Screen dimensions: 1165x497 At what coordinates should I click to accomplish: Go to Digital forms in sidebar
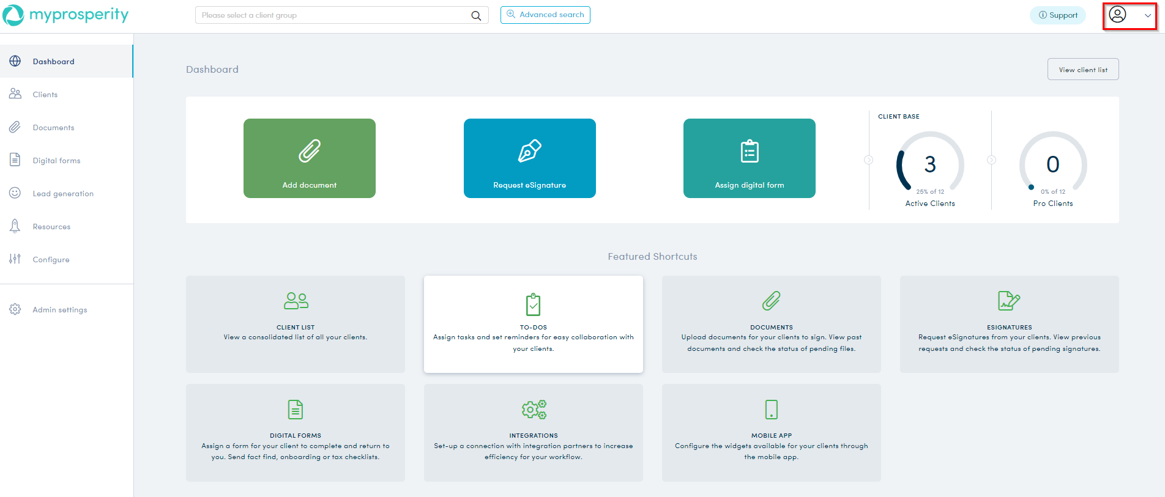tap(56, 161)
